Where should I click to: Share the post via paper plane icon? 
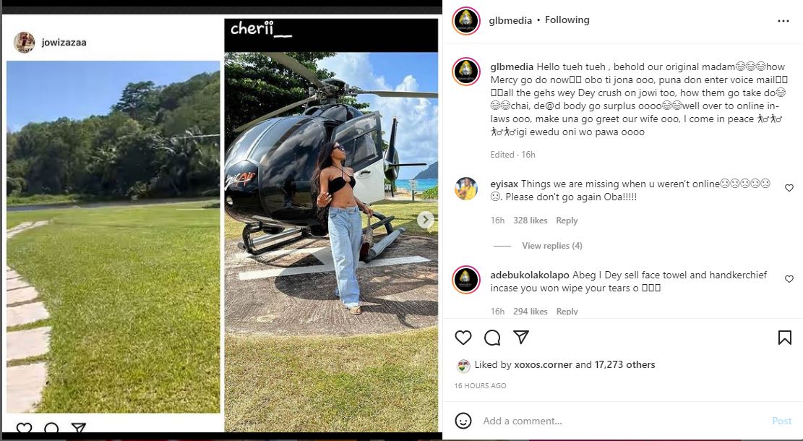[x=521, y=337]
